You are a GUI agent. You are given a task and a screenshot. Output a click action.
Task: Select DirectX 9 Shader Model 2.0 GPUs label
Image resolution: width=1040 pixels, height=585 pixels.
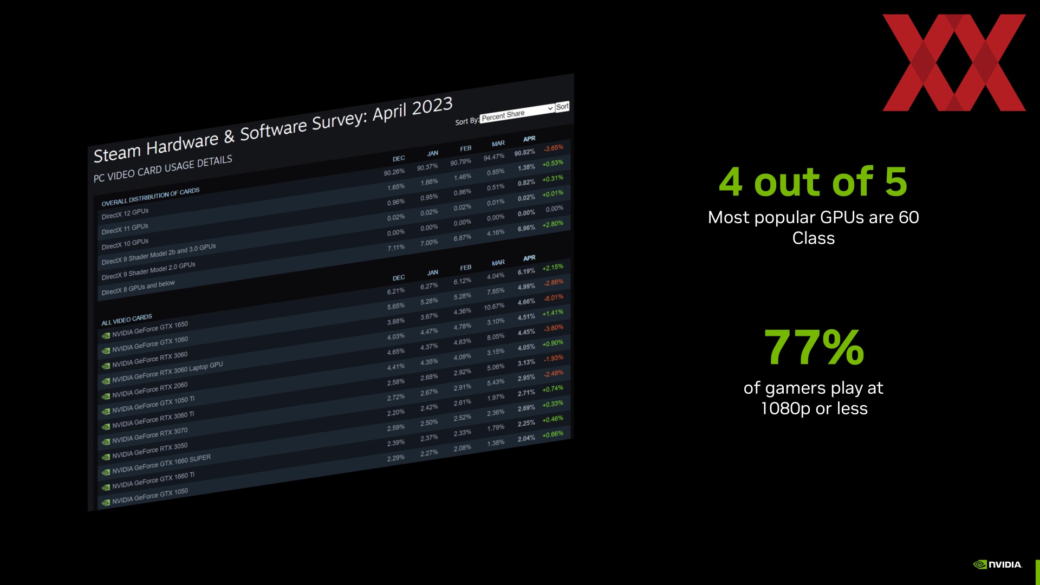pyautogui.click(x=148, y=271)
